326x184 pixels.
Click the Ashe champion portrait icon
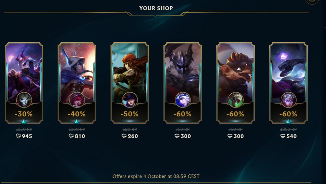click(x=183, y=100)
